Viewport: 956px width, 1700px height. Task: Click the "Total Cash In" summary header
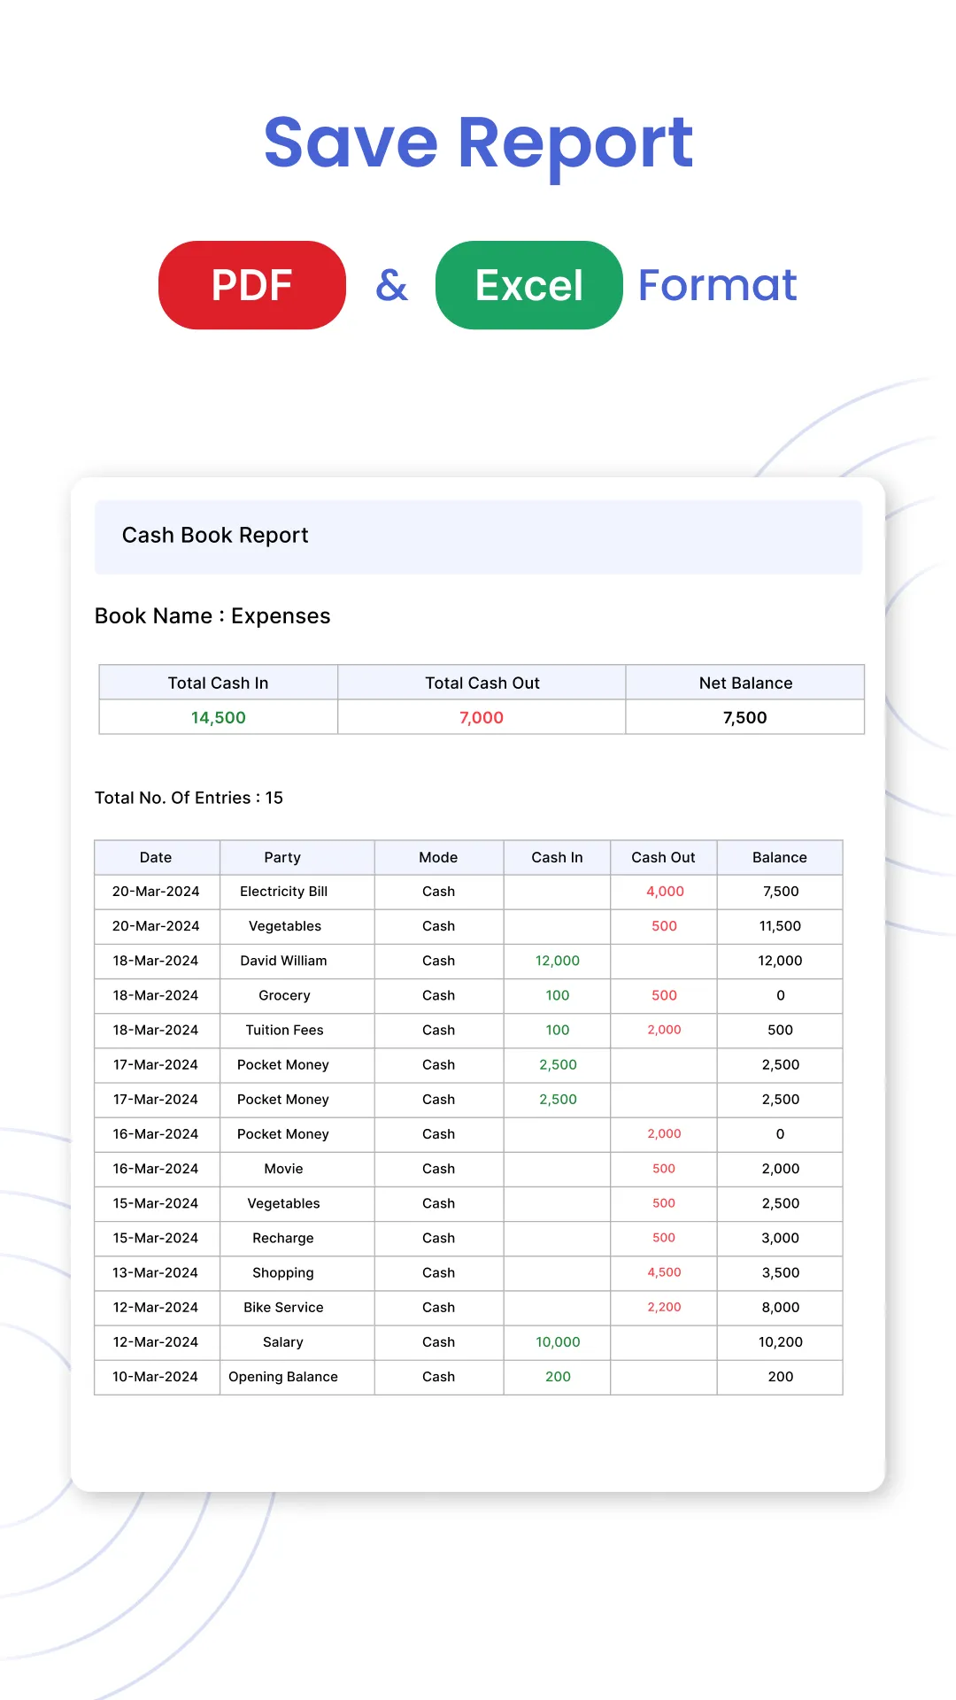pyautogui.click(x=219, y=683)
